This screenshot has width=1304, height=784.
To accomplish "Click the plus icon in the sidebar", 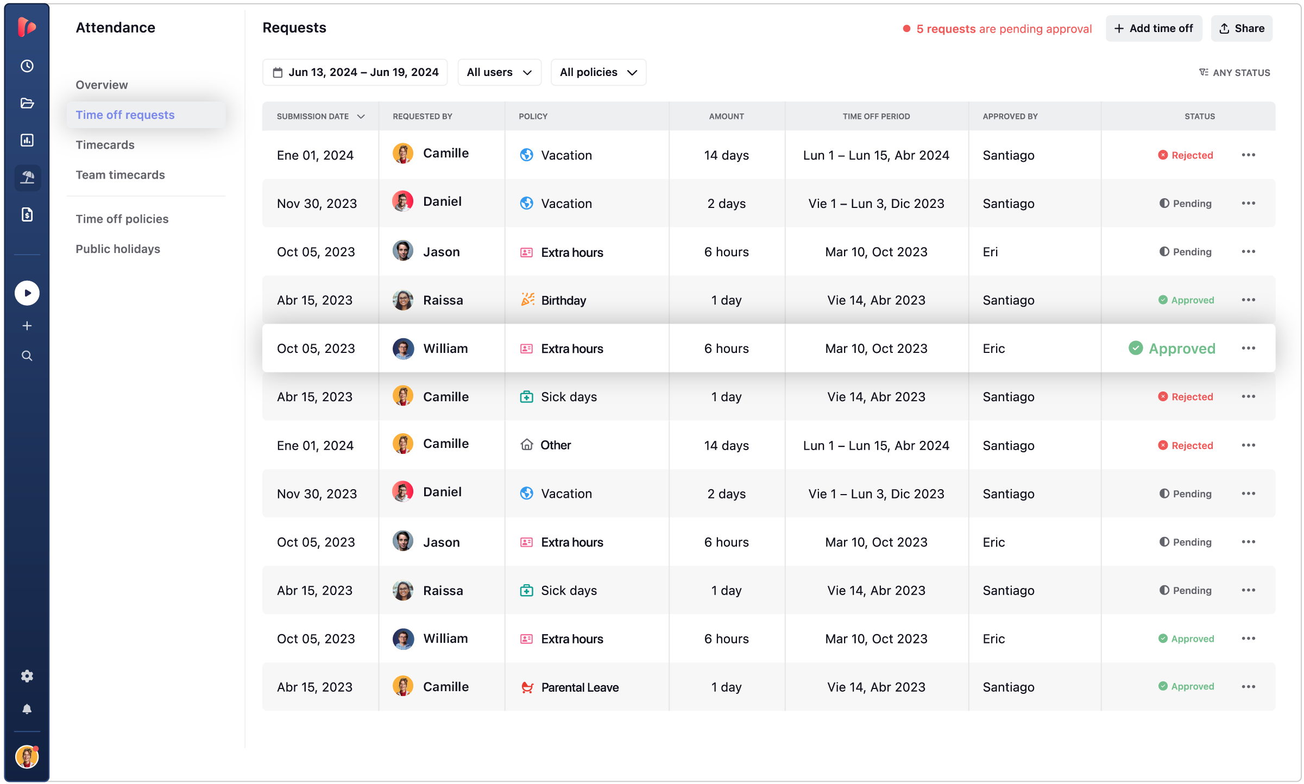I will point(27,326).
